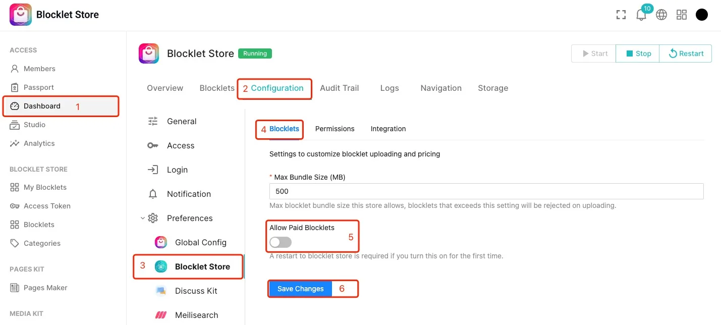Enable the Allow Paid Blocklets switch
This screenshot has width=721, height=325.
pos(281,243)
